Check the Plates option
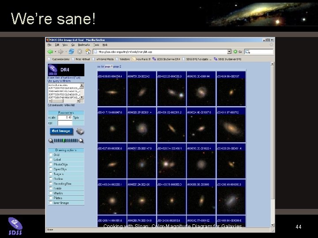Viewport: 318px width, 238px height. click(x=51, y=198)
